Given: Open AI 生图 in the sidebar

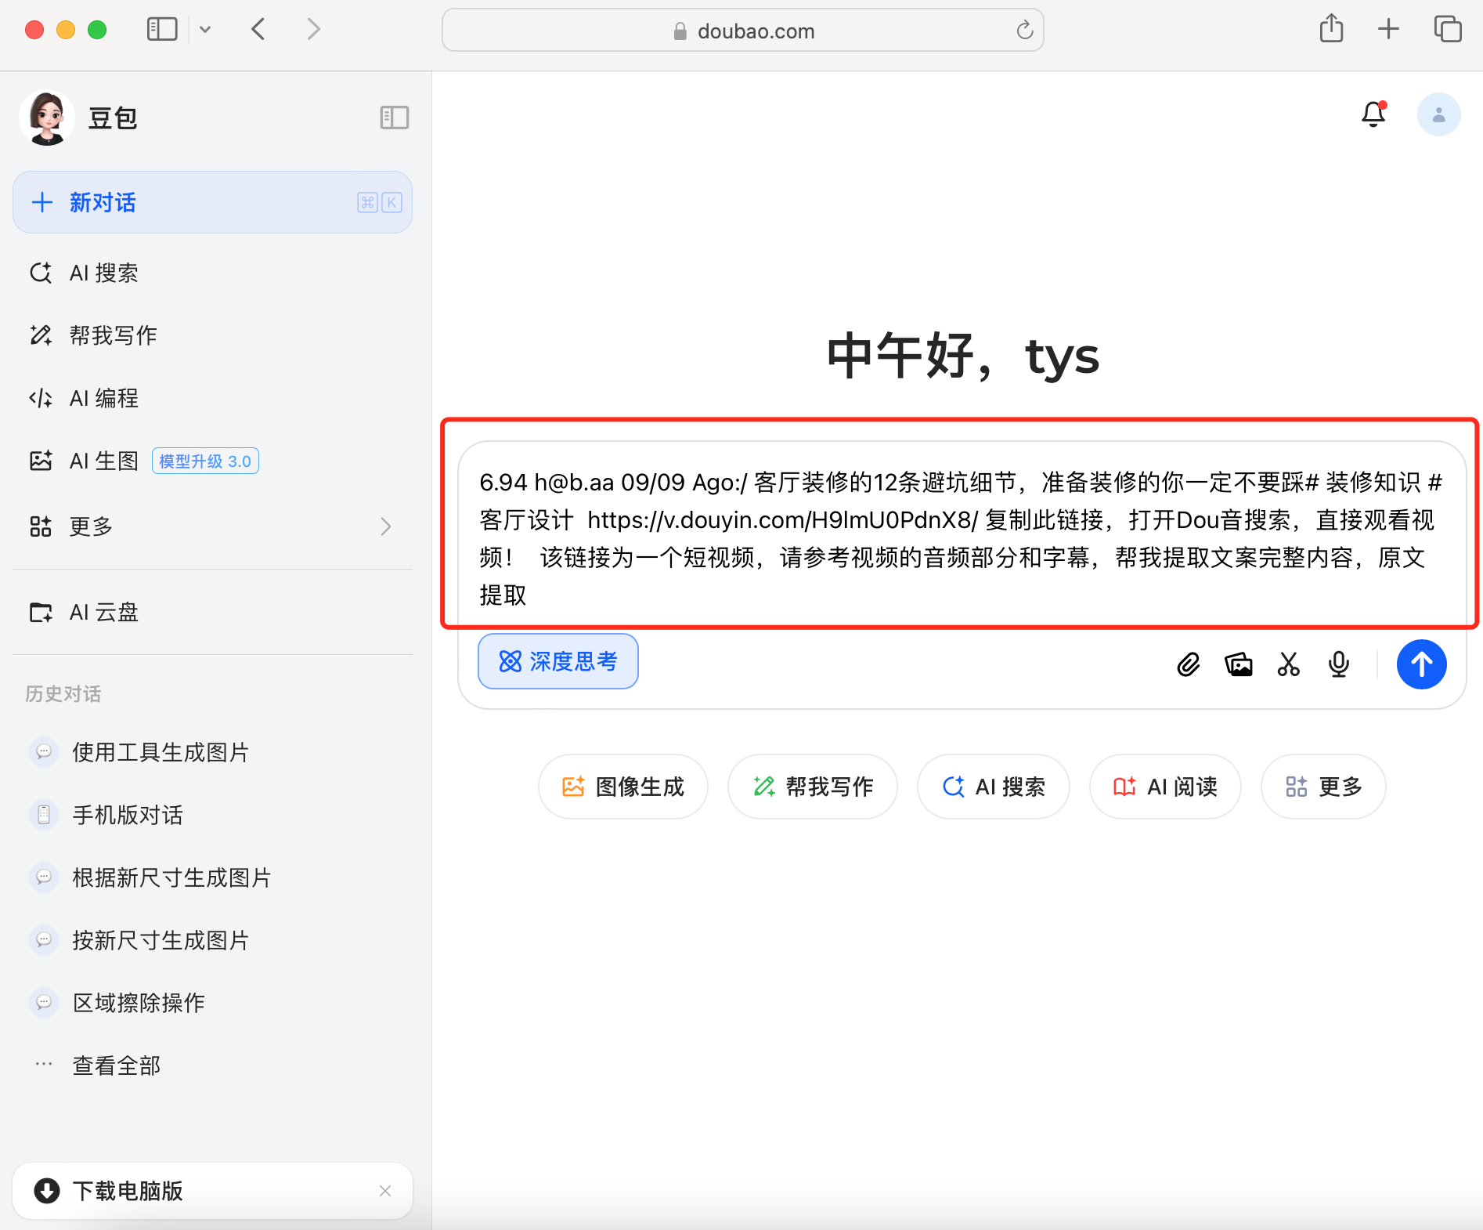Looking at the screenshot, I should 212,461.
